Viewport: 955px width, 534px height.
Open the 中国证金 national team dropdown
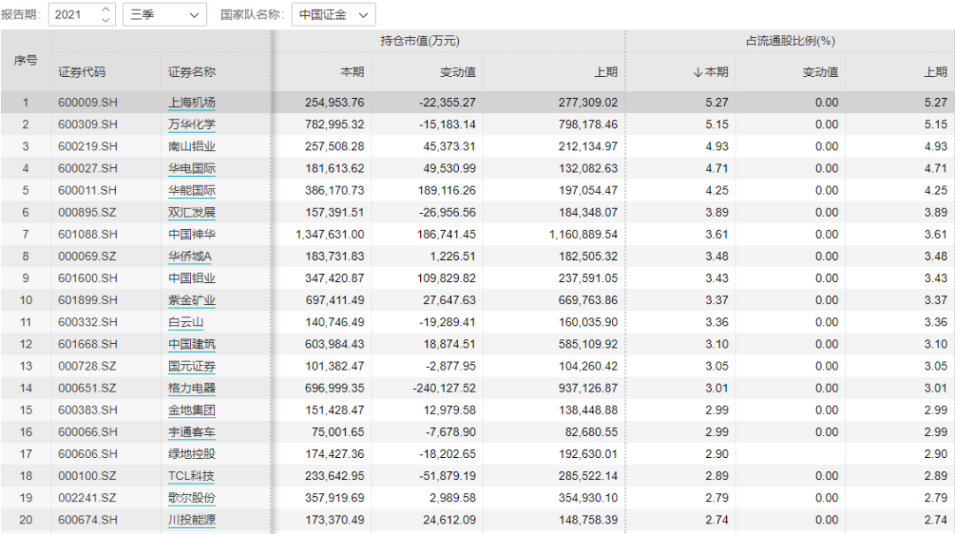[x=333, y=15]
